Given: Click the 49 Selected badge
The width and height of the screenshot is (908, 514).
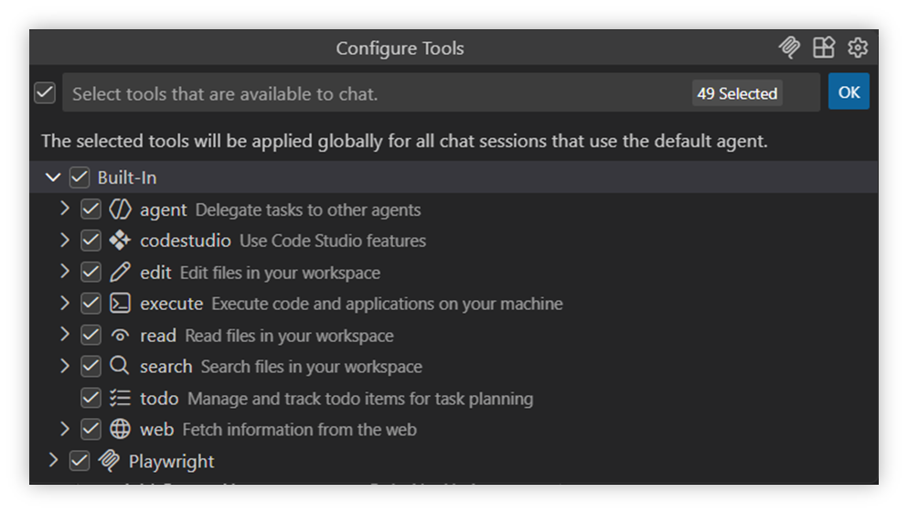Looking at the screenshot, I should [x=737, y=93].
